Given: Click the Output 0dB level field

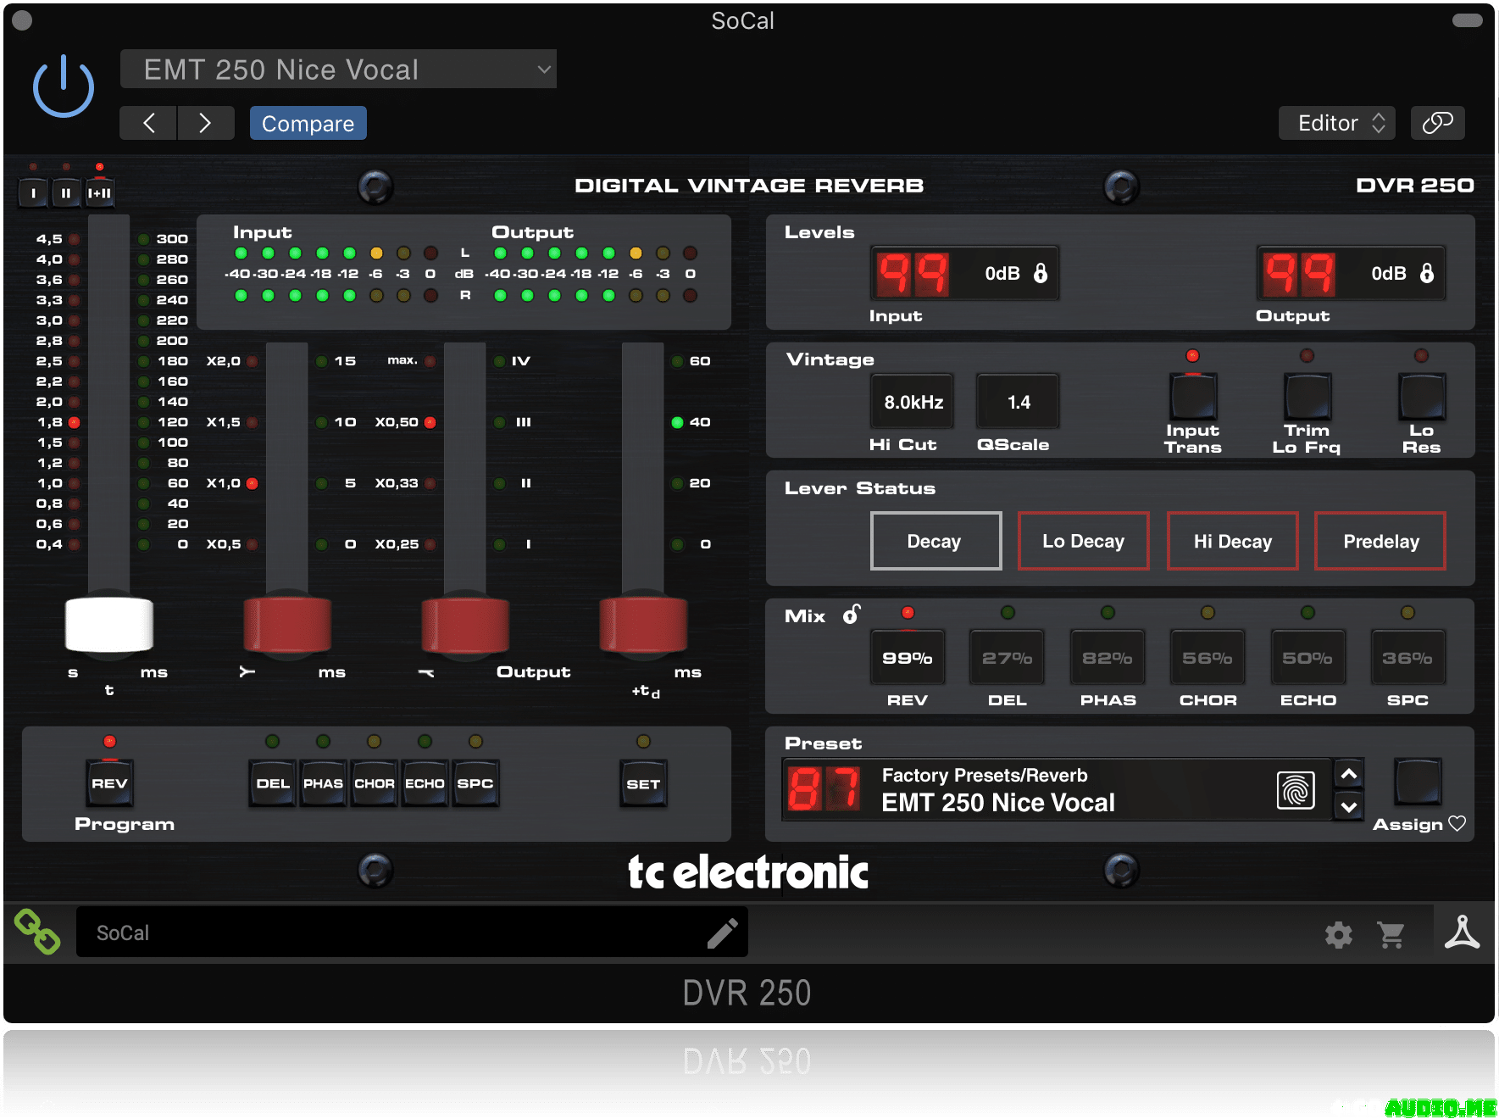Looking at the screenshot, I should (x=1389, y=273).
